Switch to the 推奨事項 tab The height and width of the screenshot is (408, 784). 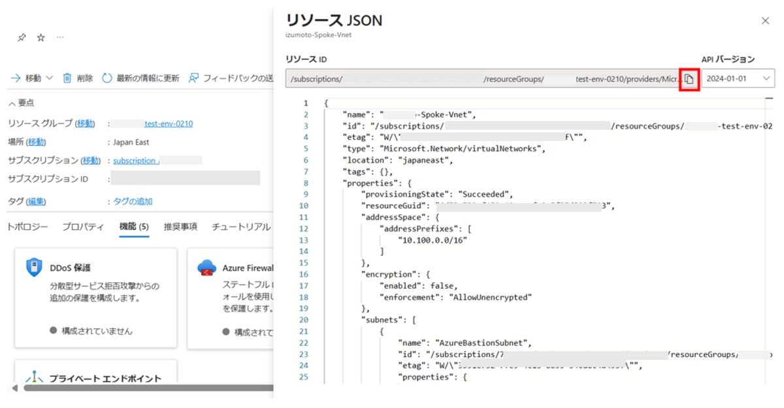point(180,227)
